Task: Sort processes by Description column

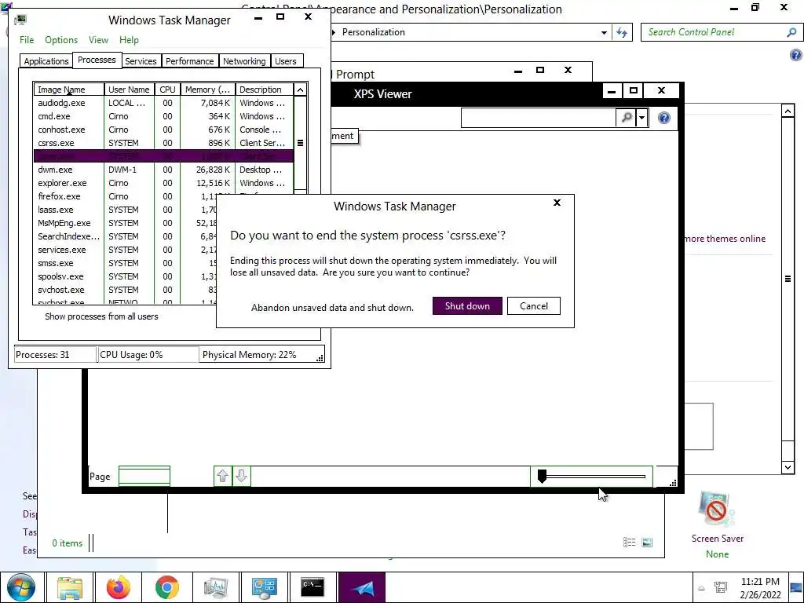Action: (264, 90)
